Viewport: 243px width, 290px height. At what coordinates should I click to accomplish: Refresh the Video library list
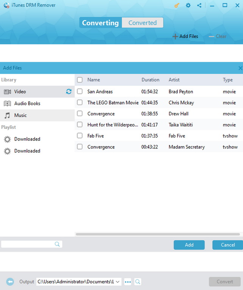coord(69,91)
